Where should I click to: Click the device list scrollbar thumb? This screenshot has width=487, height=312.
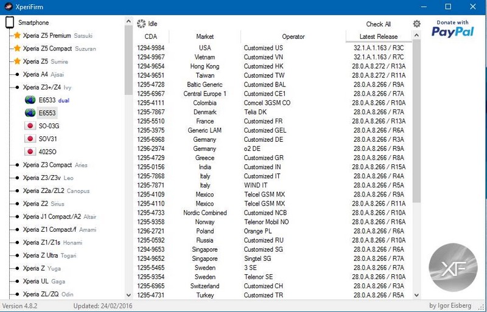128,60
